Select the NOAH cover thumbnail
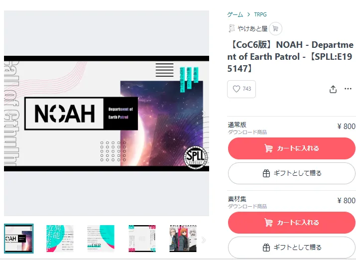The height and width of the screenshot is (260, 356). pyautogui.click(x=19, y=239)
